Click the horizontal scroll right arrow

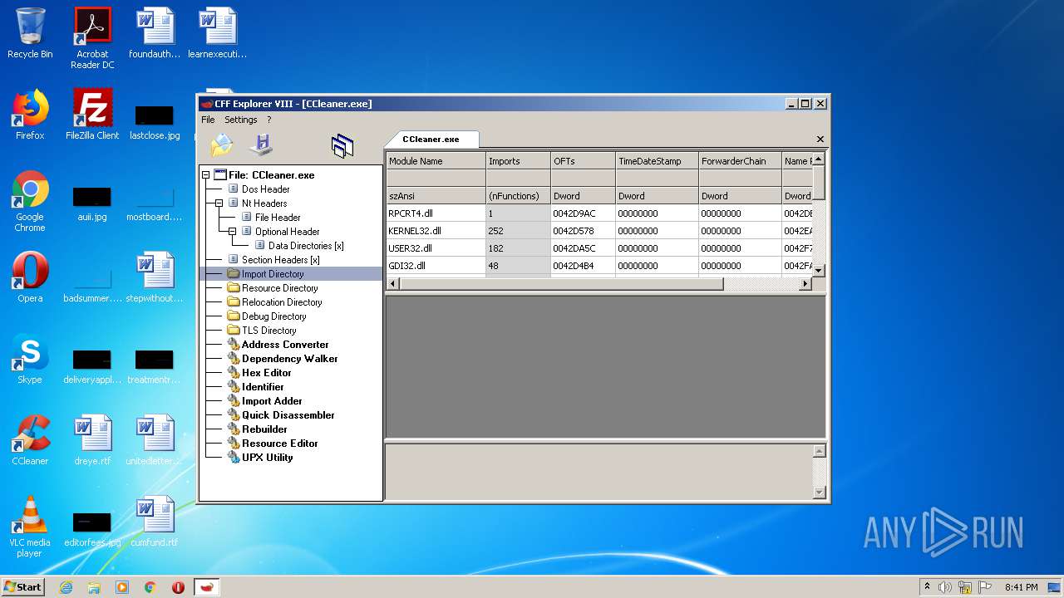[805, 284]
